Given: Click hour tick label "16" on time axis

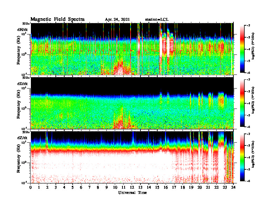Looking at the screenshot, I should 166,188.
